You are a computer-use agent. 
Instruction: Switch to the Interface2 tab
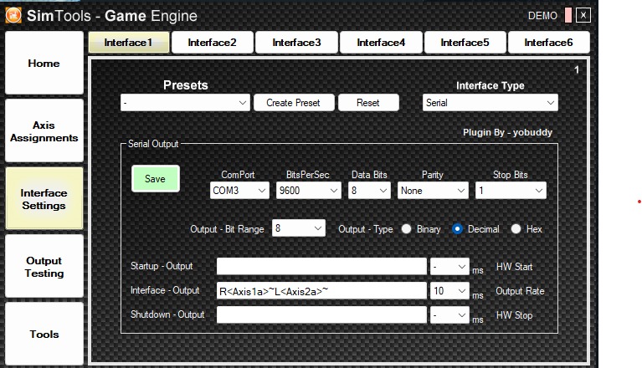tap(212, 43)
